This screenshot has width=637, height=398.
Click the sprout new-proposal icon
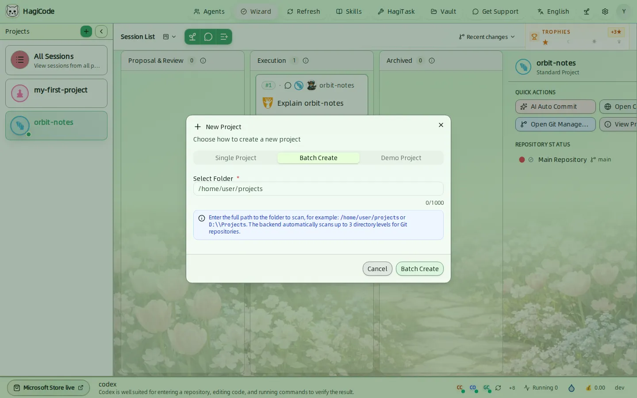click(x=192, y=37)
